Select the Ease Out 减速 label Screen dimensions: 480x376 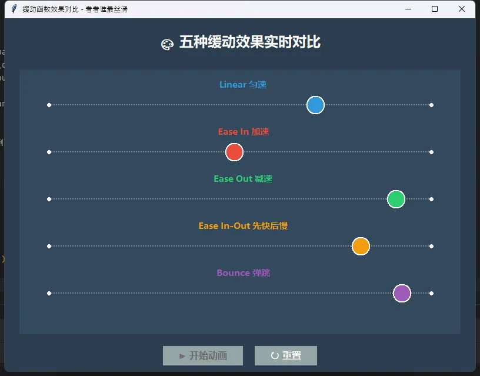pyautogui.click(x=243, y=179)
